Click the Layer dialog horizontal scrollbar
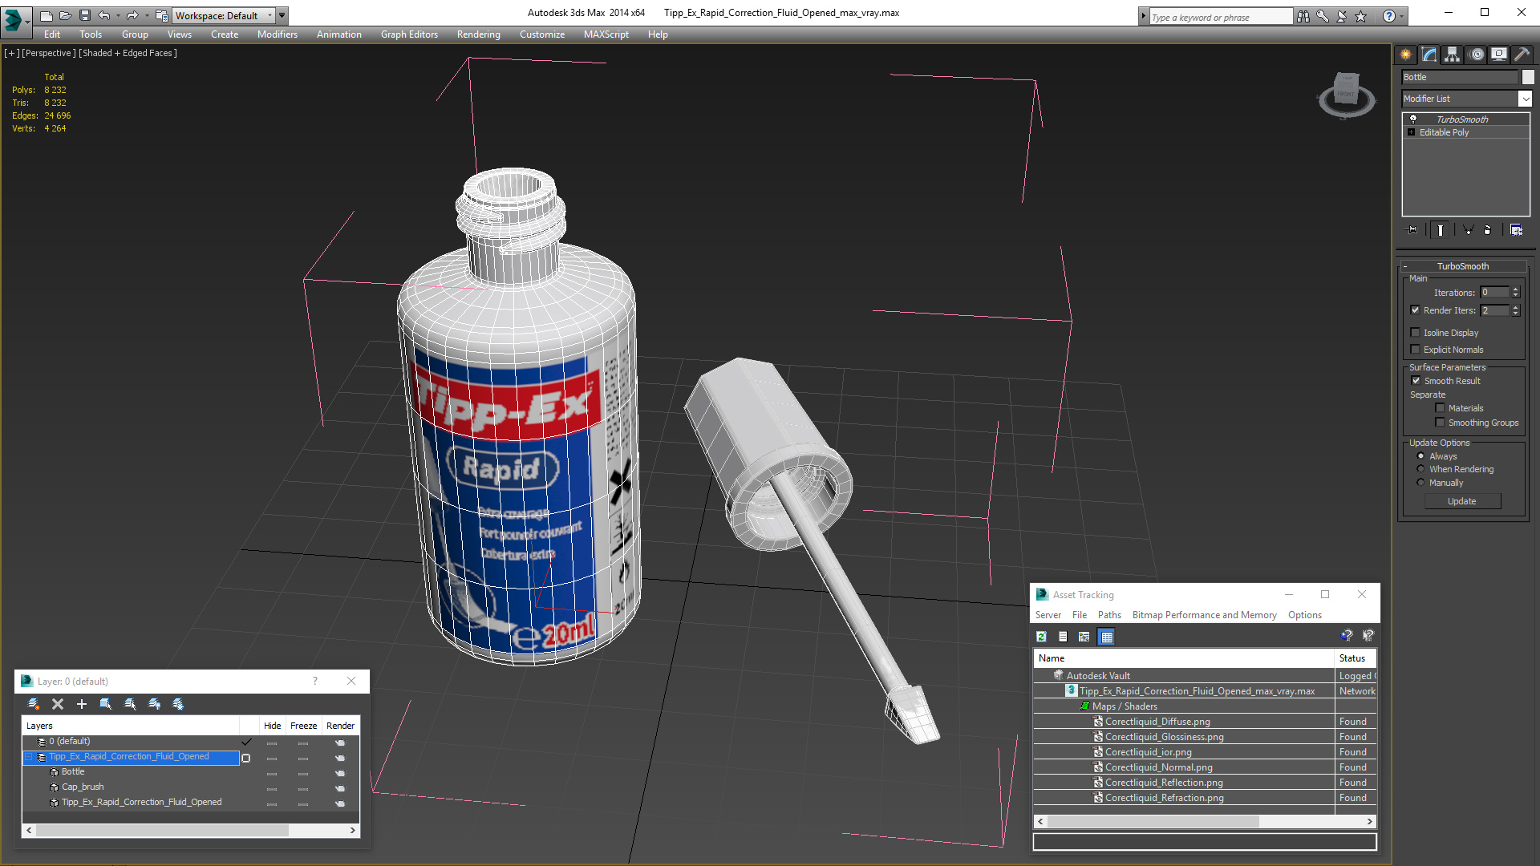This screenshot has height=866, width=1540. (191, 831)
